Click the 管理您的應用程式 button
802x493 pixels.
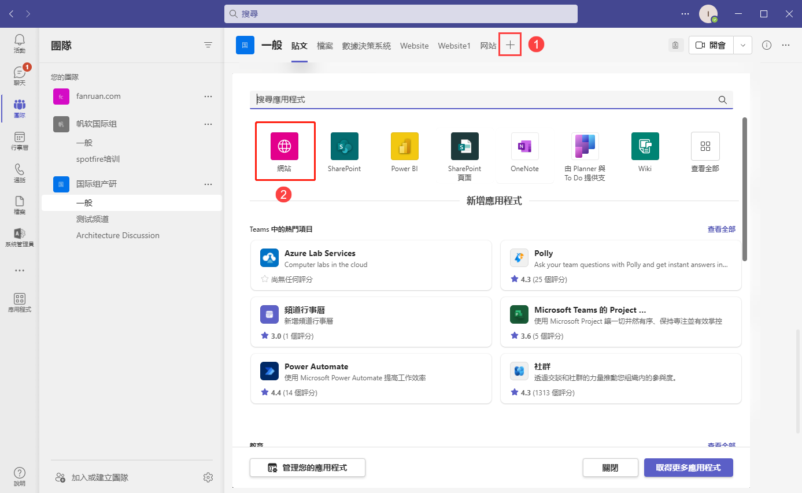pos(307,467)
